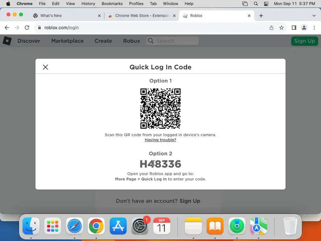The image size is (321, 241).
Task: Click the QR code image
Action: point(160,108)
